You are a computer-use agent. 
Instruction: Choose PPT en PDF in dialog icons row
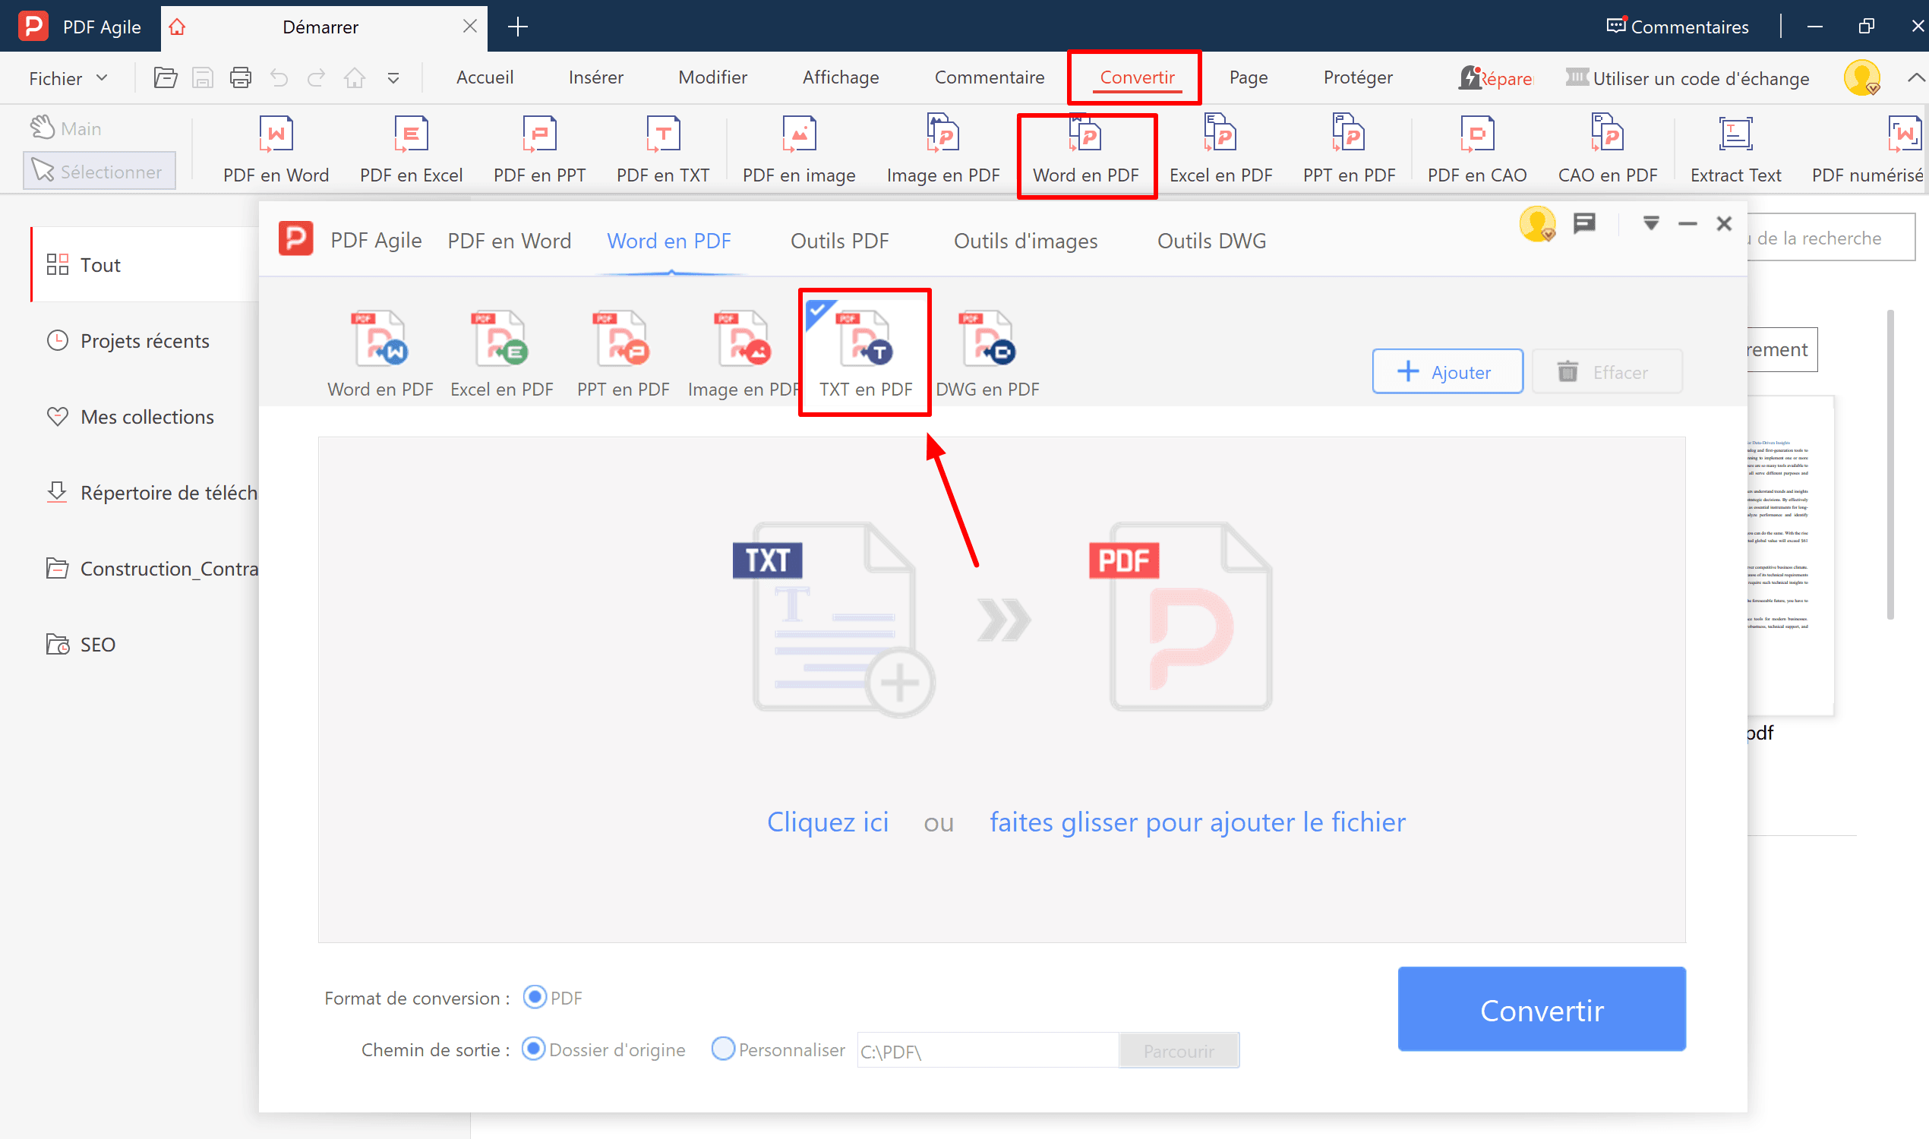click(623, 354)
